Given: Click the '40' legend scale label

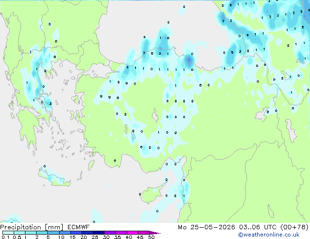Looking at the screenshot, I should (129, 237).
